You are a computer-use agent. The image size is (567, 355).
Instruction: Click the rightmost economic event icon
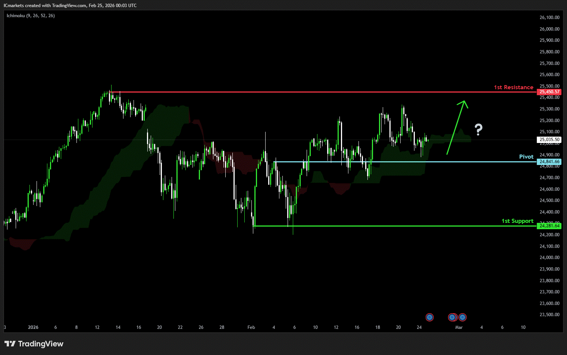[x=463, y=317]
